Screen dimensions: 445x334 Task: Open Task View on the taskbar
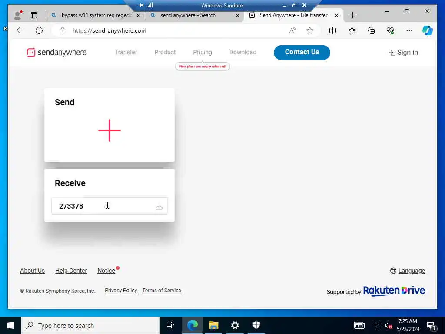click(170, 325)
